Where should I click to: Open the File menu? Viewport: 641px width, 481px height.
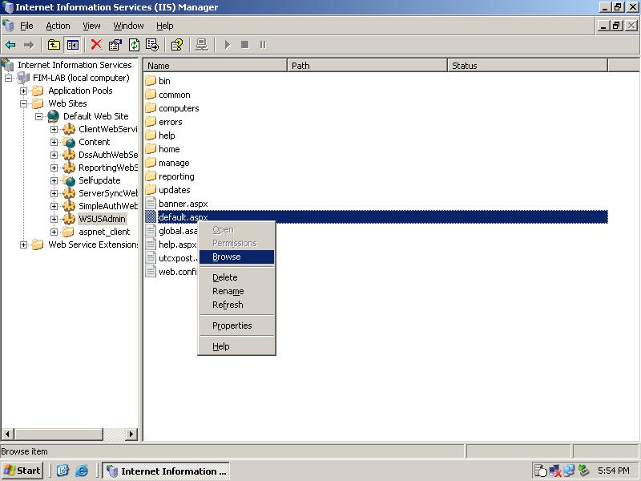point(26,26)
